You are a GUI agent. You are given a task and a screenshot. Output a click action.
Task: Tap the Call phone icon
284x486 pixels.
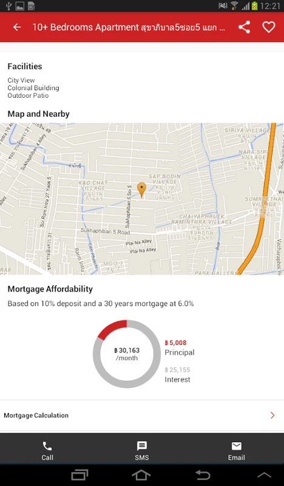coord(47,446)
